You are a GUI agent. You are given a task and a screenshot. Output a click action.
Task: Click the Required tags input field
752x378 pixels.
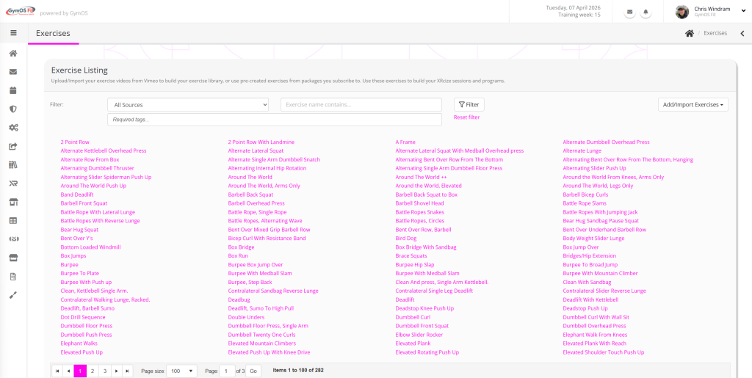(274, 119)
